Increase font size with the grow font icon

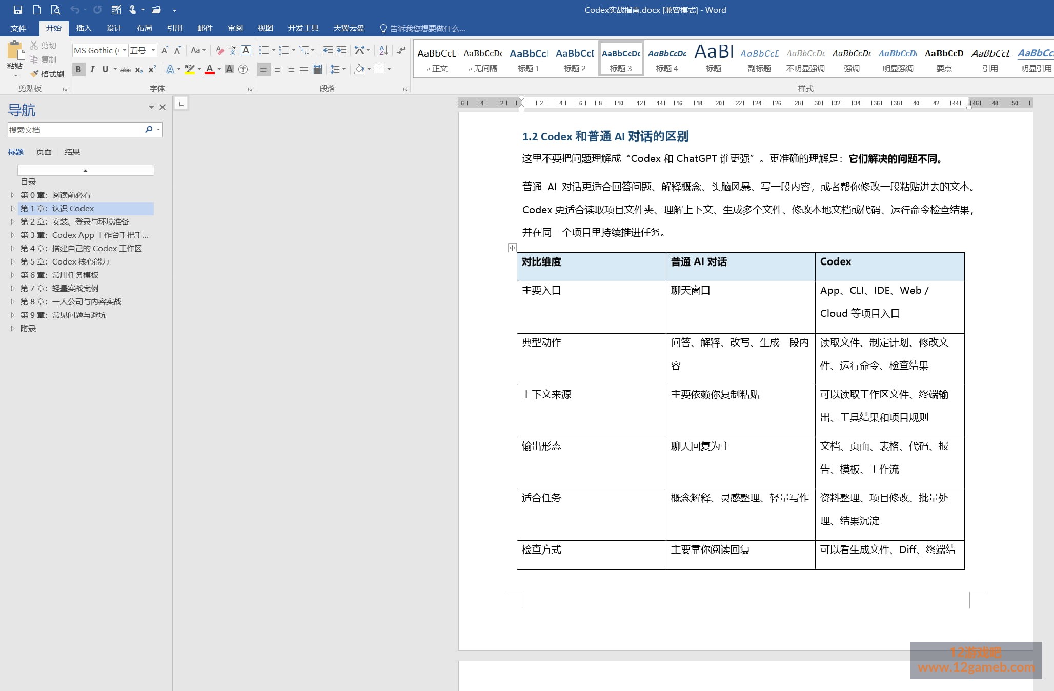point(165,50)
